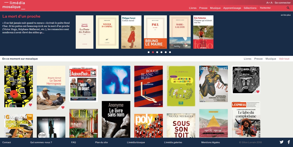Select fourth carousel dot
Screen dimensions: 293x147
tap(161, 52)
